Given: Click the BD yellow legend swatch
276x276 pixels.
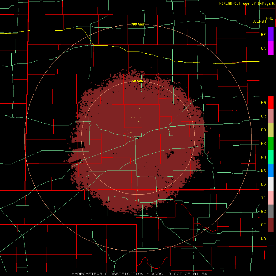Looking at the screenshot, I should pos(271,130).
